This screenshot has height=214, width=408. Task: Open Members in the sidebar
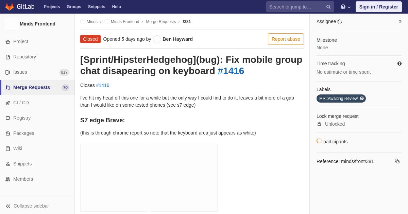[23, 179]
